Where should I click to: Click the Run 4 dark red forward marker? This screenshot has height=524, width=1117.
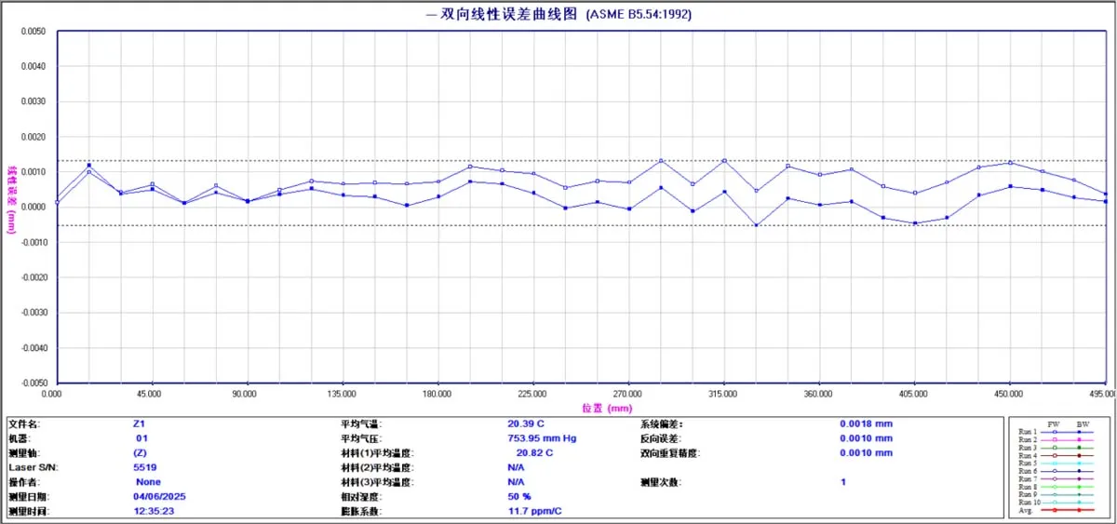coord(1055,455)
